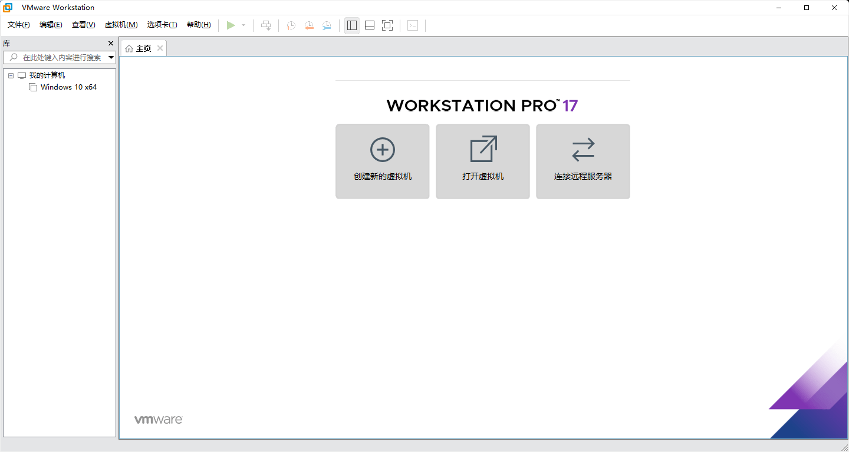
Task: Click Send Ctrl+Alt+Del toolbar icon
Action: point(266,25)
